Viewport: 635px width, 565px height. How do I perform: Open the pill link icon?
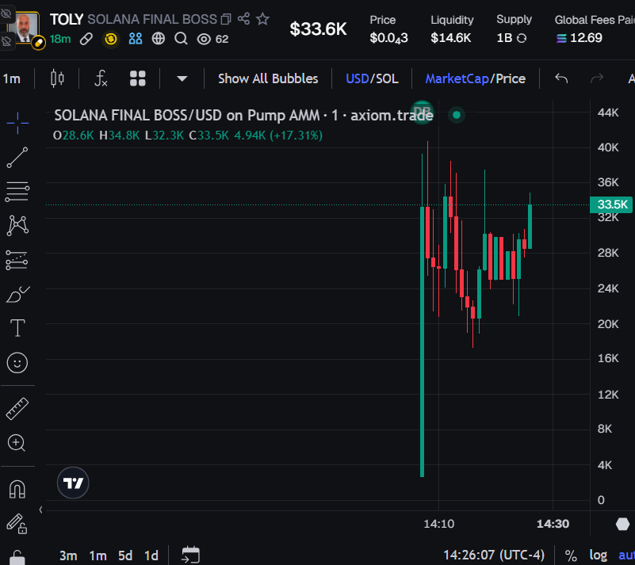pyautogui.click(x=86, y=39)
